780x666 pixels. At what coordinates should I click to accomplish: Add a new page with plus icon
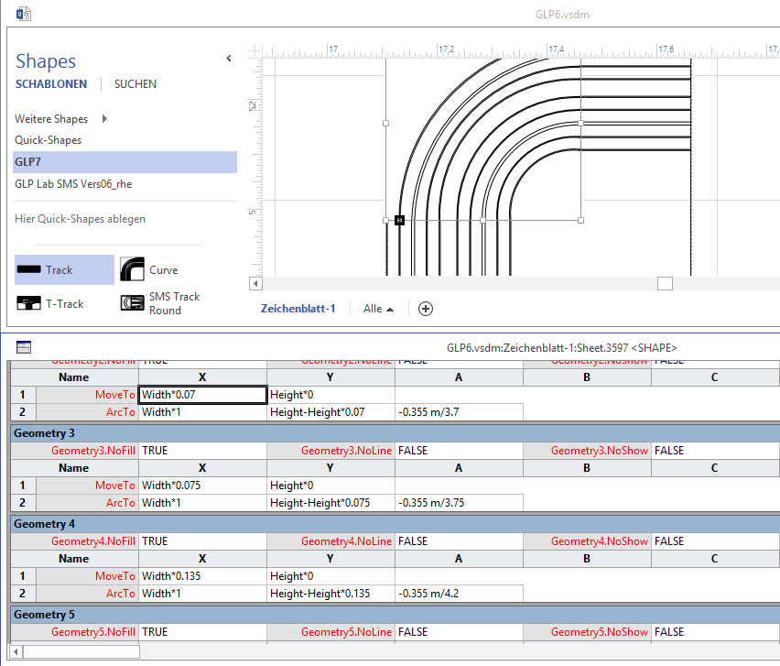click(426, 309)
